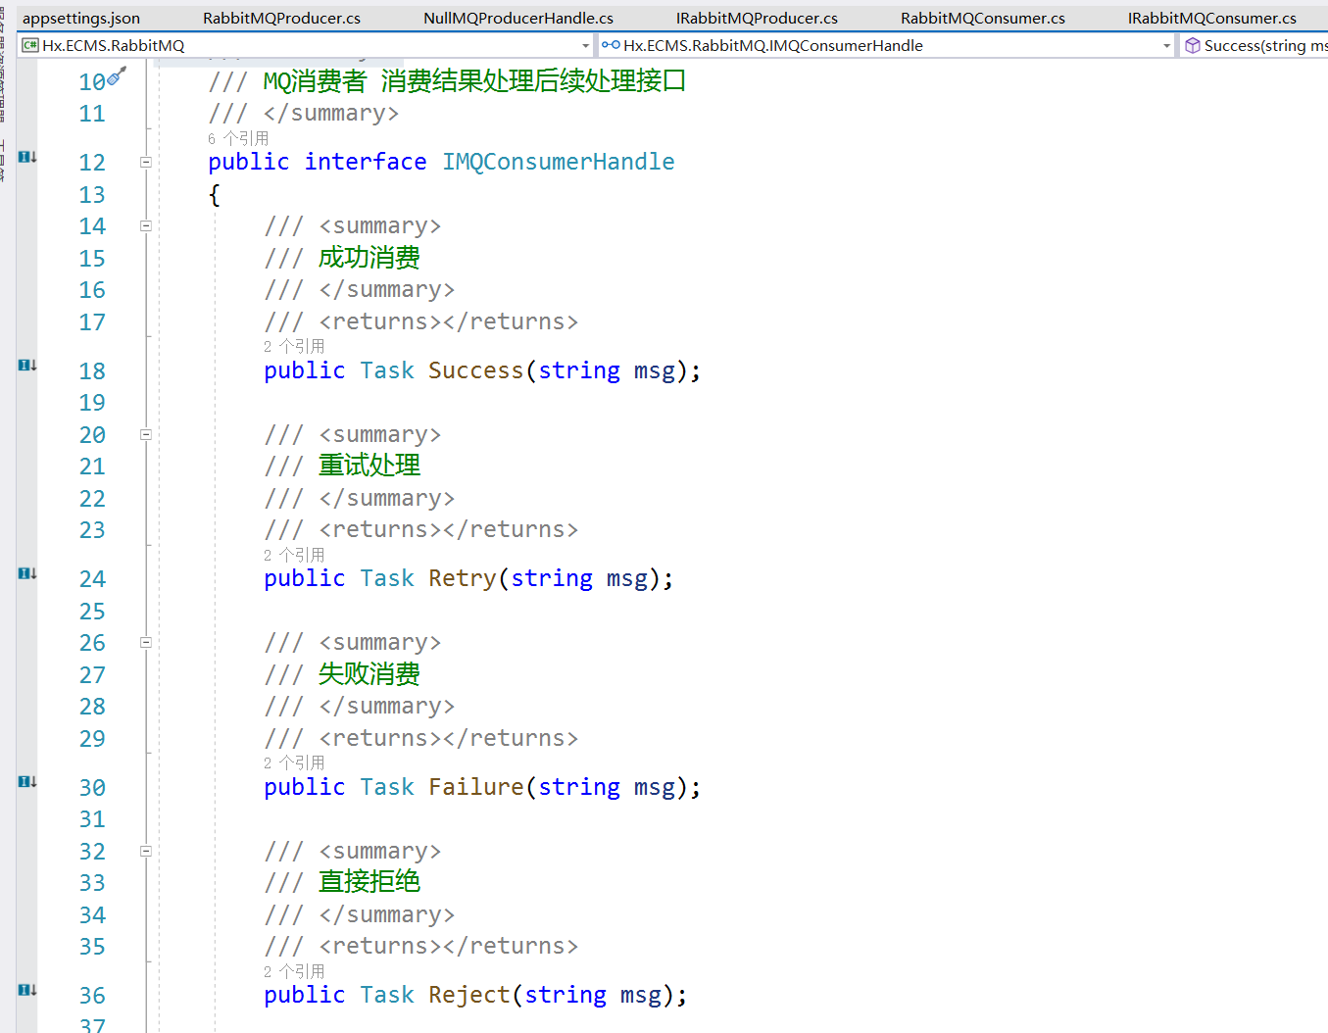Click the method cube icon beside Success
The image size is (1328, 1033).
click(x=1193, y=45)
